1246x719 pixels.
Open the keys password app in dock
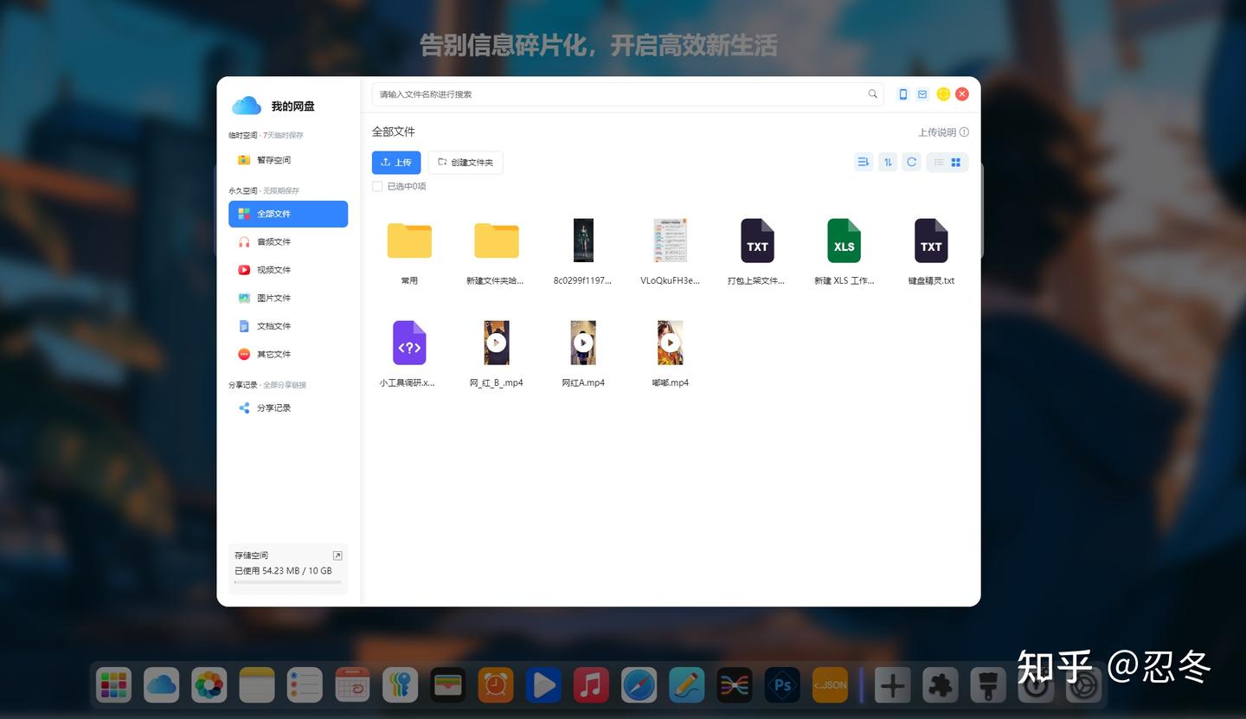pos(401,685)
